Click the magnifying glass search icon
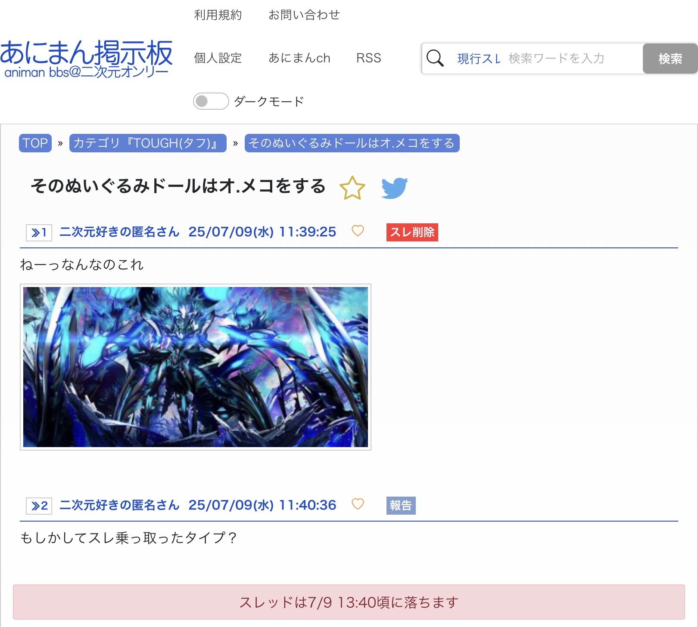Image resolution: width=698 pixels, height=627 pixels. [x=435, y=58]
